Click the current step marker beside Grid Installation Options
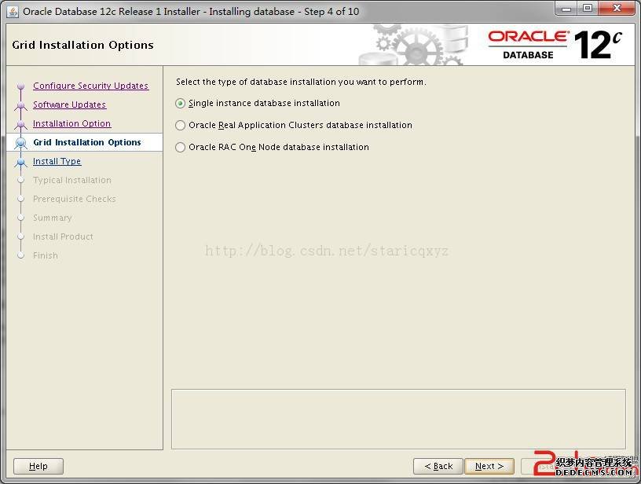This screenshot has width=641, height=484. tap(21, 143)
